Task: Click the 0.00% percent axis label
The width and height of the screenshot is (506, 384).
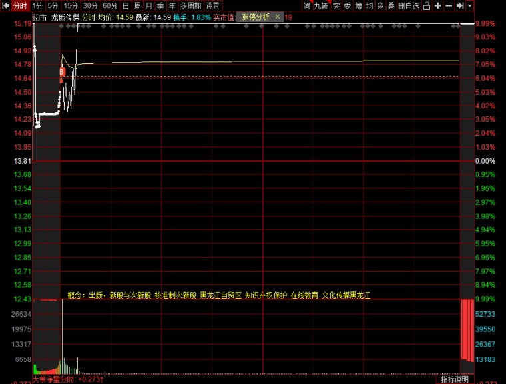Action: [485, 161]
